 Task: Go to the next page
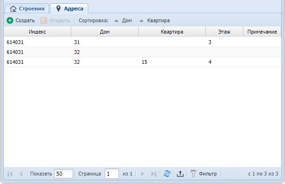pos(142,174)
